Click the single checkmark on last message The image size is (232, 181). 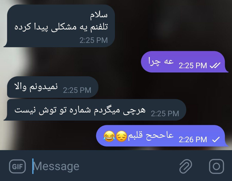(x=216, y=140)
